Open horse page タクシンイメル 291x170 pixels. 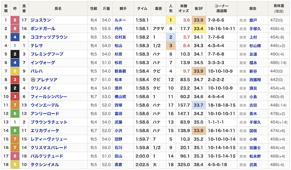tap(45, 165)
